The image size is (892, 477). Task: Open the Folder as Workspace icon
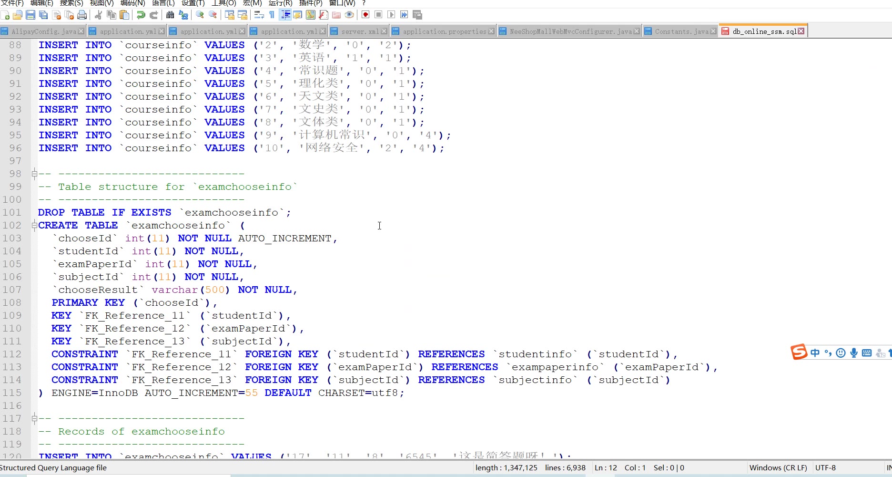pos(336,15)
